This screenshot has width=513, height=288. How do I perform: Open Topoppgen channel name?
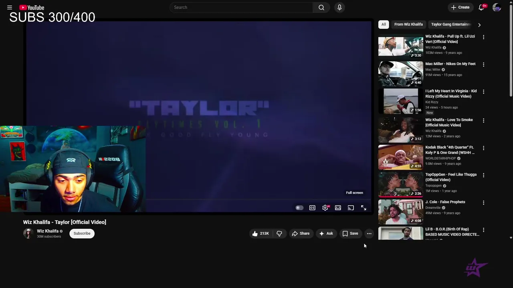tap(433, 186)
